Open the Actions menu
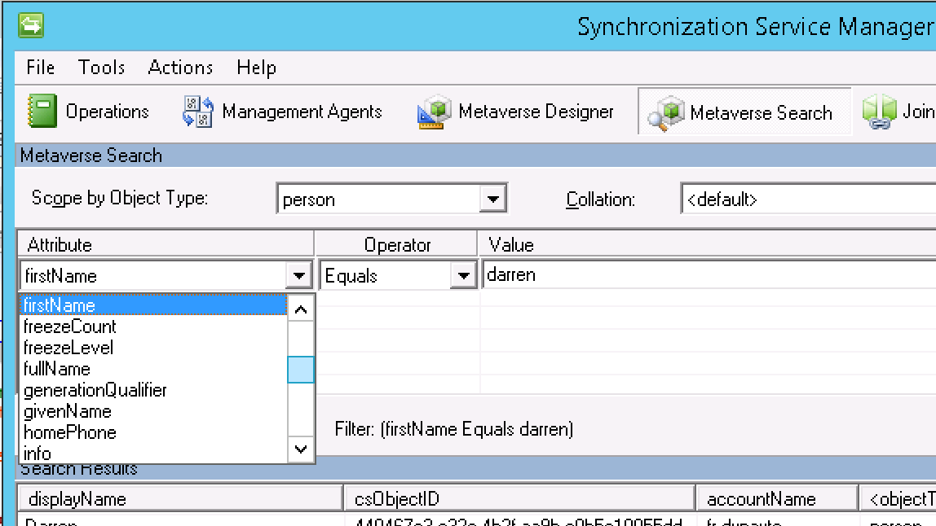936x526 pixels. click(180, 68)
